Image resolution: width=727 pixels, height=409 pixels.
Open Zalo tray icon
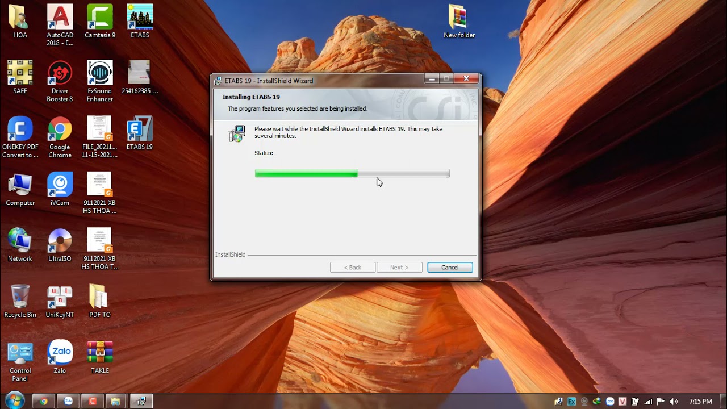click(609, 402)
